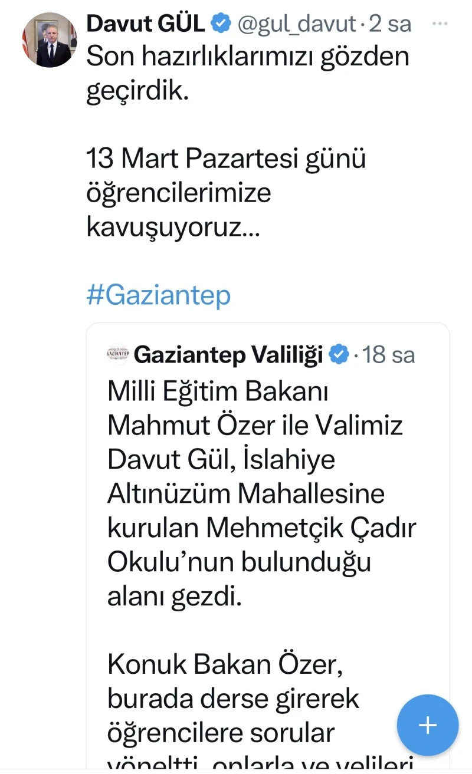The width and height of the screenshot is (472, 774).
Task: Tap the '13 Mart Pazartesi günü' line
Action: tap(226, 159)
